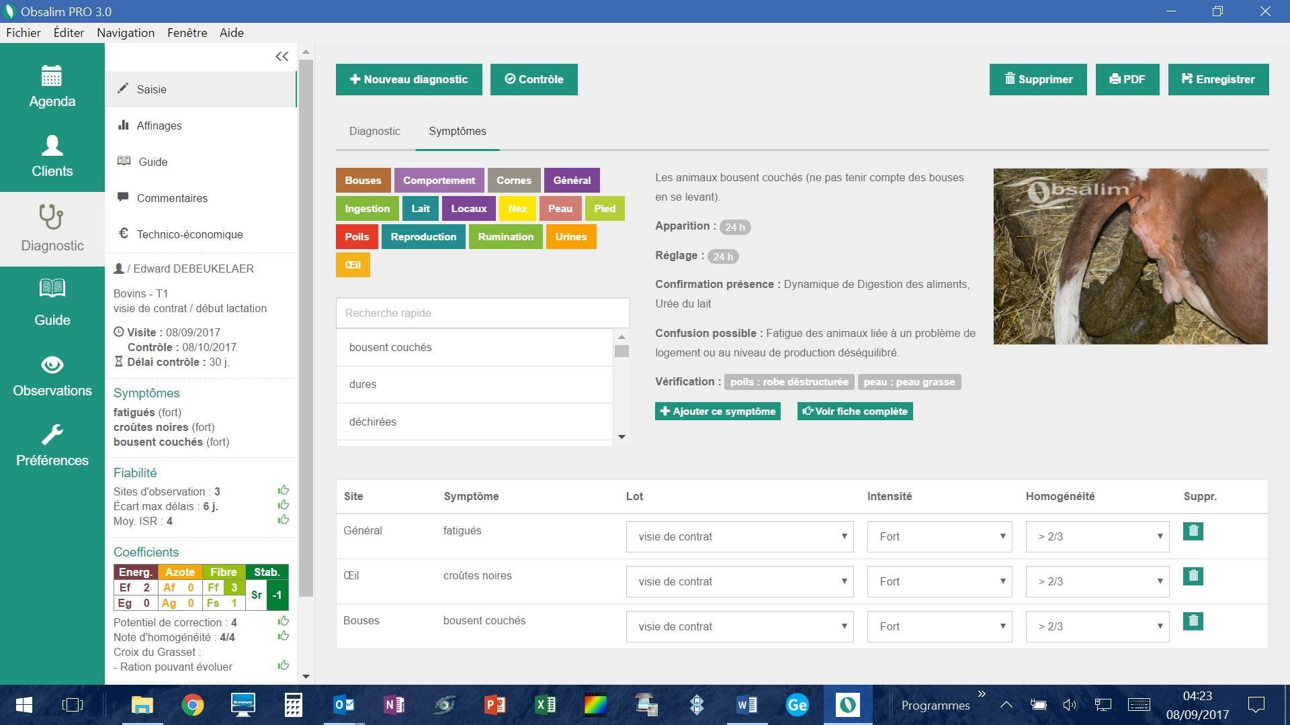Open Lot dropdown for fatigués row

[740, 536]
